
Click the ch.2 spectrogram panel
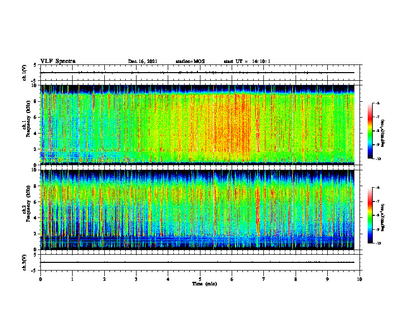pyautogui.click(x=197, y=210)
